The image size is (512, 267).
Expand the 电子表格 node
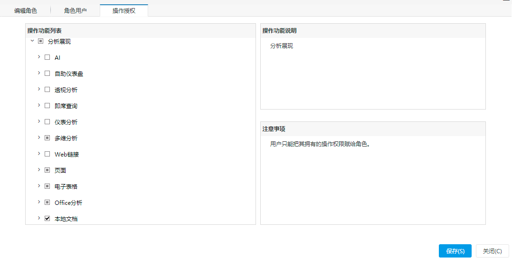coord(39,186)
